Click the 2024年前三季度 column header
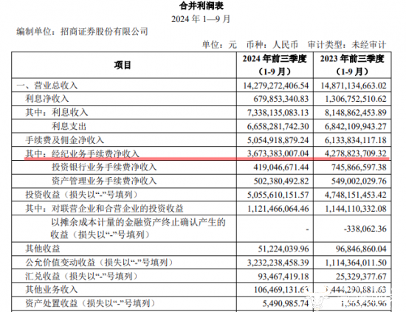This screenshot has width=406, height=312. coord(275,65)
